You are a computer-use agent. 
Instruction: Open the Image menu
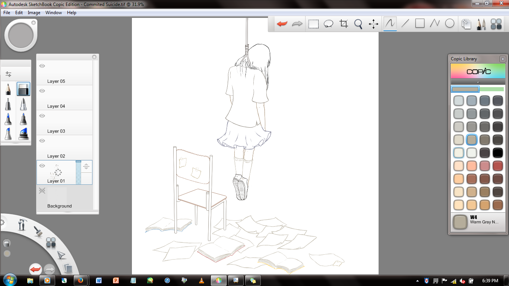[34, 12]
